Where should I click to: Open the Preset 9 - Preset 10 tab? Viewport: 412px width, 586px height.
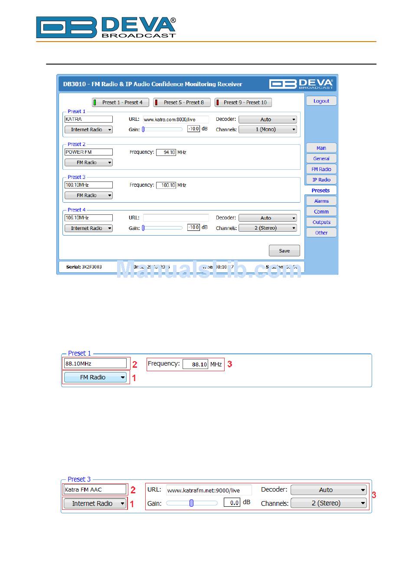243,103
